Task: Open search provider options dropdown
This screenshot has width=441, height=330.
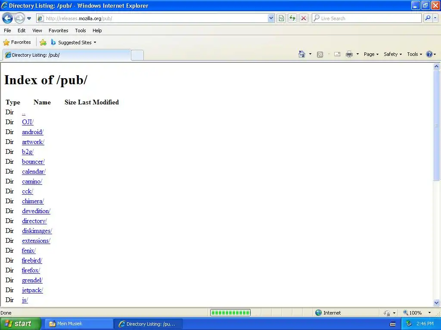Action: [435, 18]
